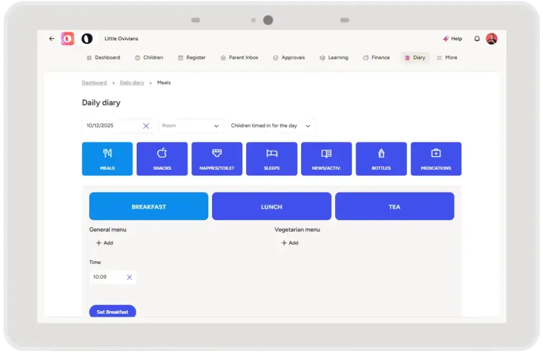Viewport: 543px width, 353px height.
Task: Open Finance in the navigation bar
Action: [x=376, y=58]
